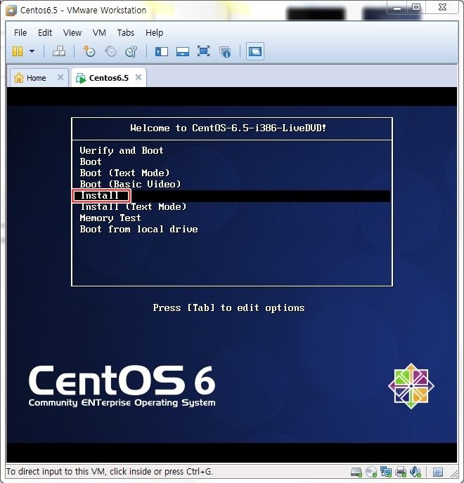Viewport: 464px width, 483px height.
Task: Maximize the VMware Workstation window
Action: click(416, 8)
